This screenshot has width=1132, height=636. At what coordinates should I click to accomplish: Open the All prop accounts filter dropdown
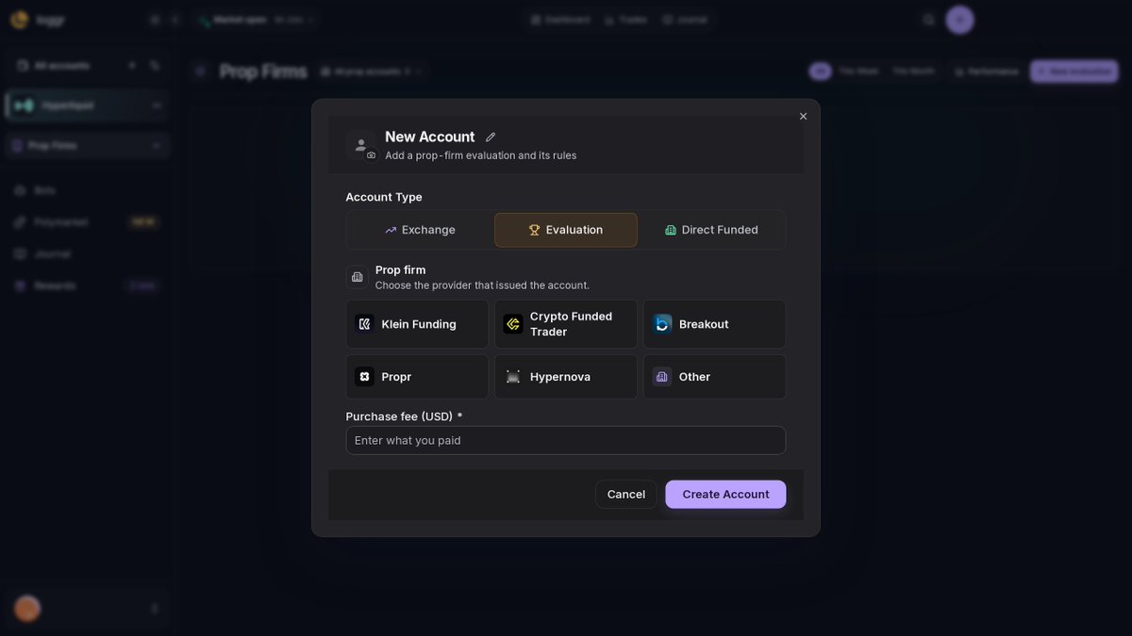pos(371,72)
